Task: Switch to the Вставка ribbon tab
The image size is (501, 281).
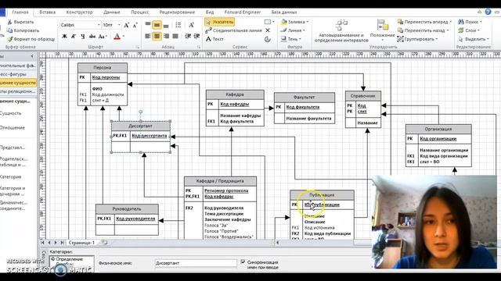Action: 47,12
